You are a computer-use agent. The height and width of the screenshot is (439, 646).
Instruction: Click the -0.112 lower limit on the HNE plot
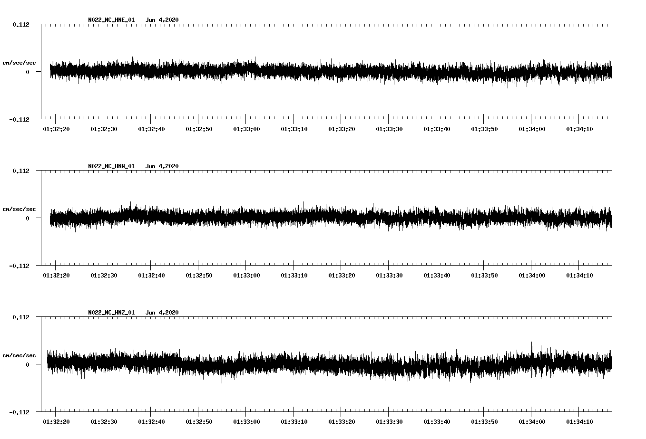pyautogui.click(x=19, y=120)
